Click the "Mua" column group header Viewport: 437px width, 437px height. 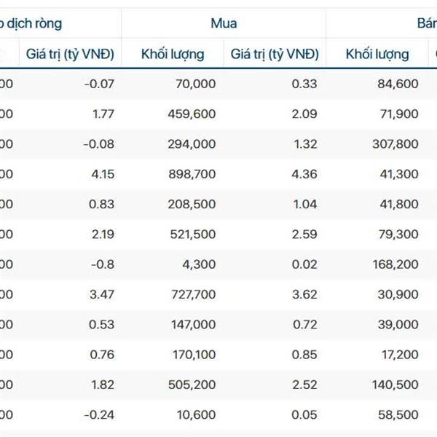(223, 23)
